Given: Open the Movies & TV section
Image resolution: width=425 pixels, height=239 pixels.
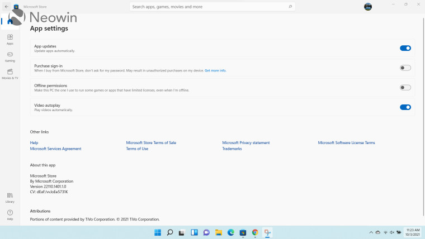Looking at the screenshot, I should point(10,74).
